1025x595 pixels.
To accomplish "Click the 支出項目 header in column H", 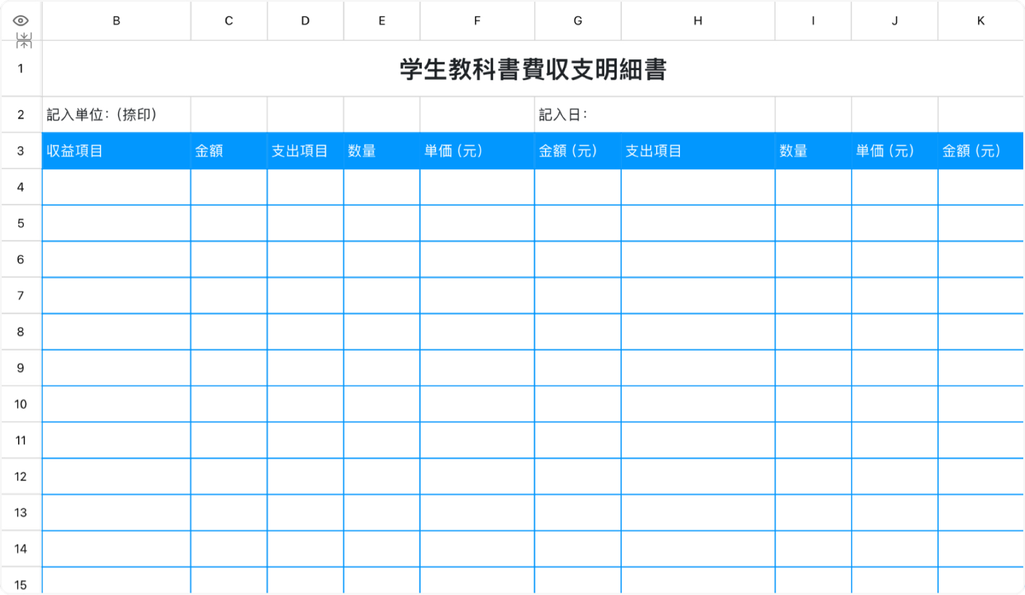I will [x=698, y=151].
